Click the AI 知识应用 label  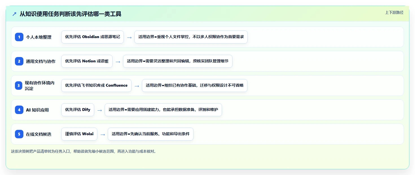pyautogui.click(x=37, y=110)
